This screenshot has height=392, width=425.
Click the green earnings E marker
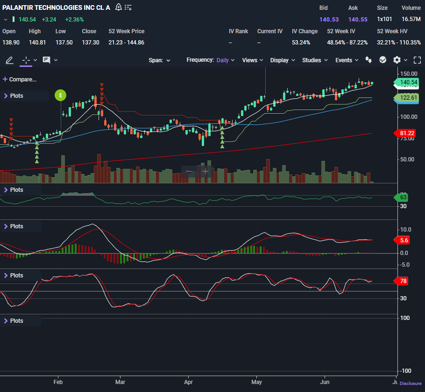[60, 95]
